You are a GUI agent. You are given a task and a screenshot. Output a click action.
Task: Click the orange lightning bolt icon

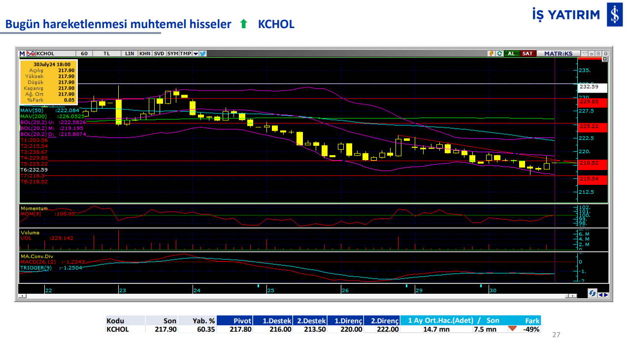(x=491, y=54)
